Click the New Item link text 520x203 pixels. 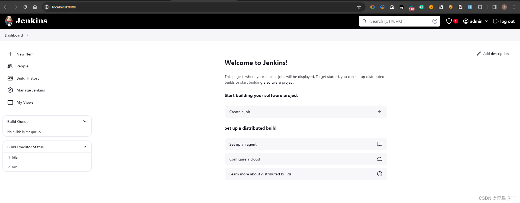tap(25, 54)
